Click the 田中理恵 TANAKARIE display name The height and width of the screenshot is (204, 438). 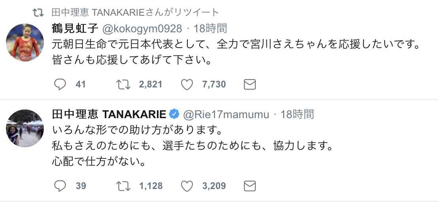[x=109, y=114]
